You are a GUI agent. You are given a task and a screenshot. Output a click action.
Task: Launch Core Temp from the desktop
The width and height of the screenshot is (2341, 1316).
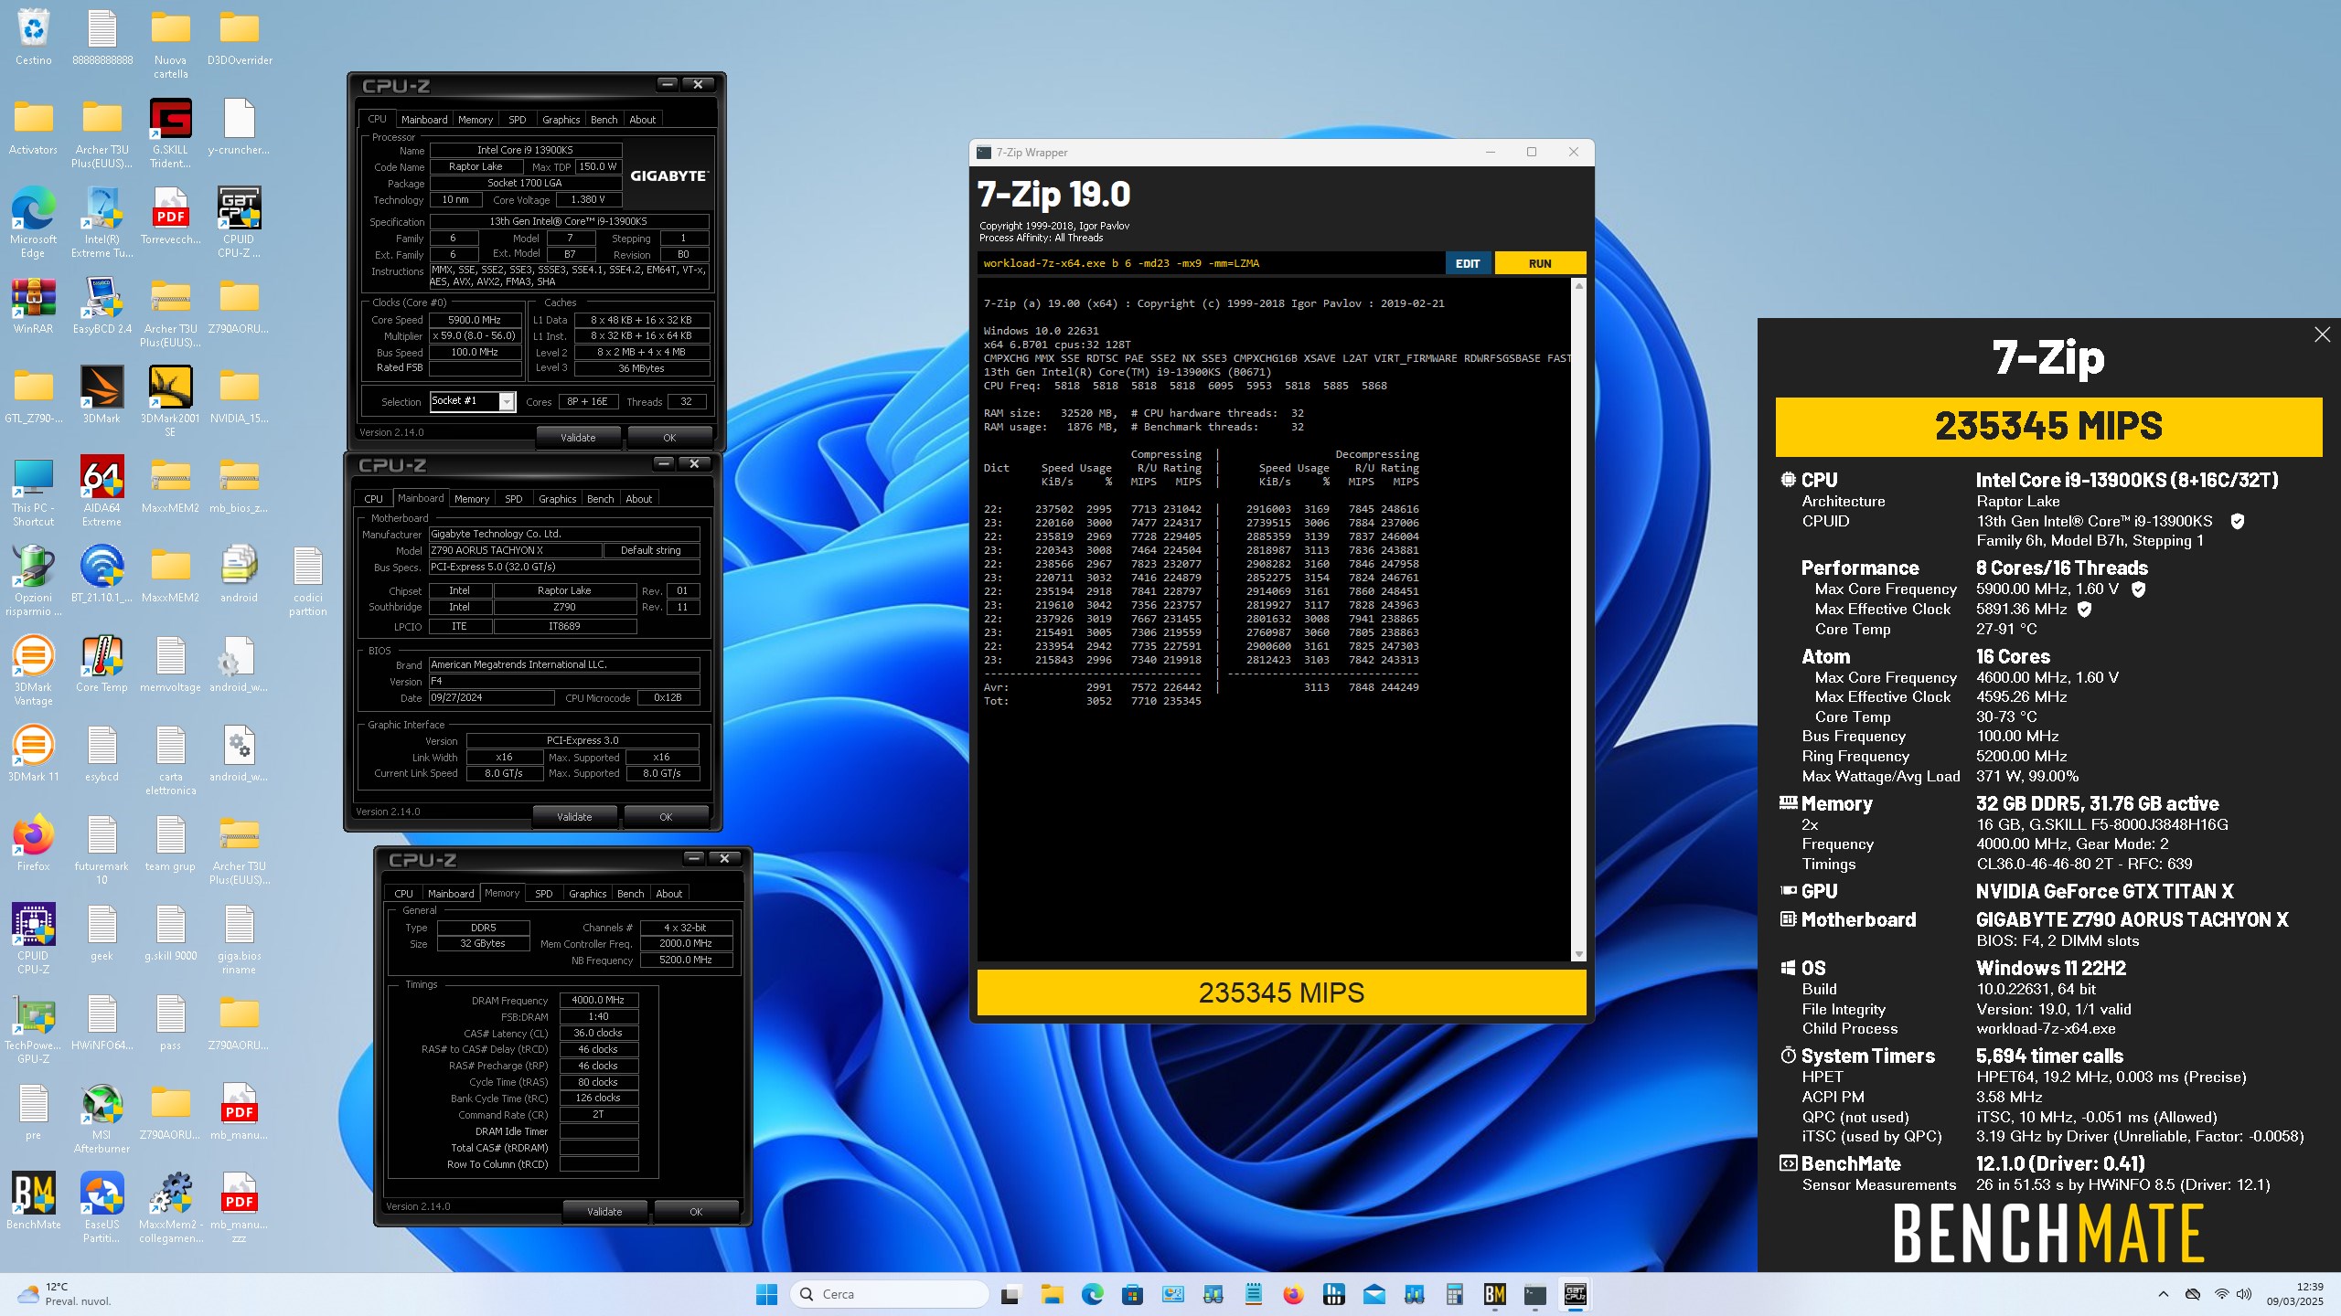click(x=102, y=663)
